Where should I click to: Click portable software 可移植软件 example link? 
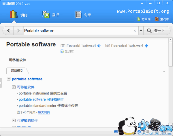(x=41, y=99)
